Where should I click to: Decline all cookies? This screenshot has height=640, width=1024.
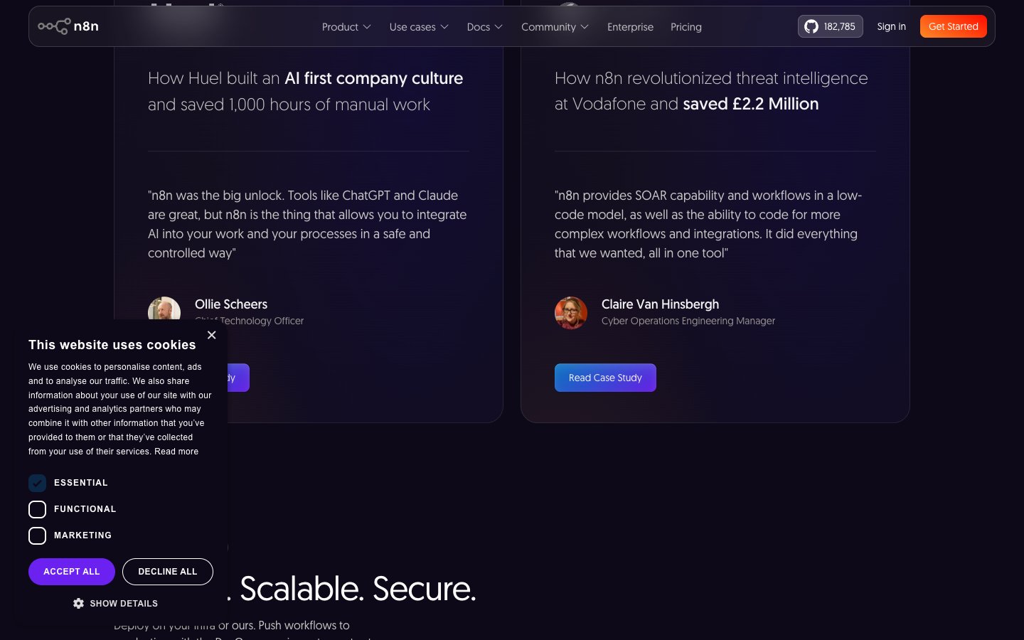(x=167, y=571)
